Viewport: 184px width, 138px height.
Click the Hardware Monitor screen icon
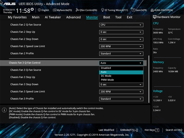point(155,17)
